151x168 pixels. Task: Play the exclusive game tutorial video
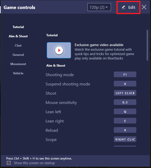click(59, 50)
